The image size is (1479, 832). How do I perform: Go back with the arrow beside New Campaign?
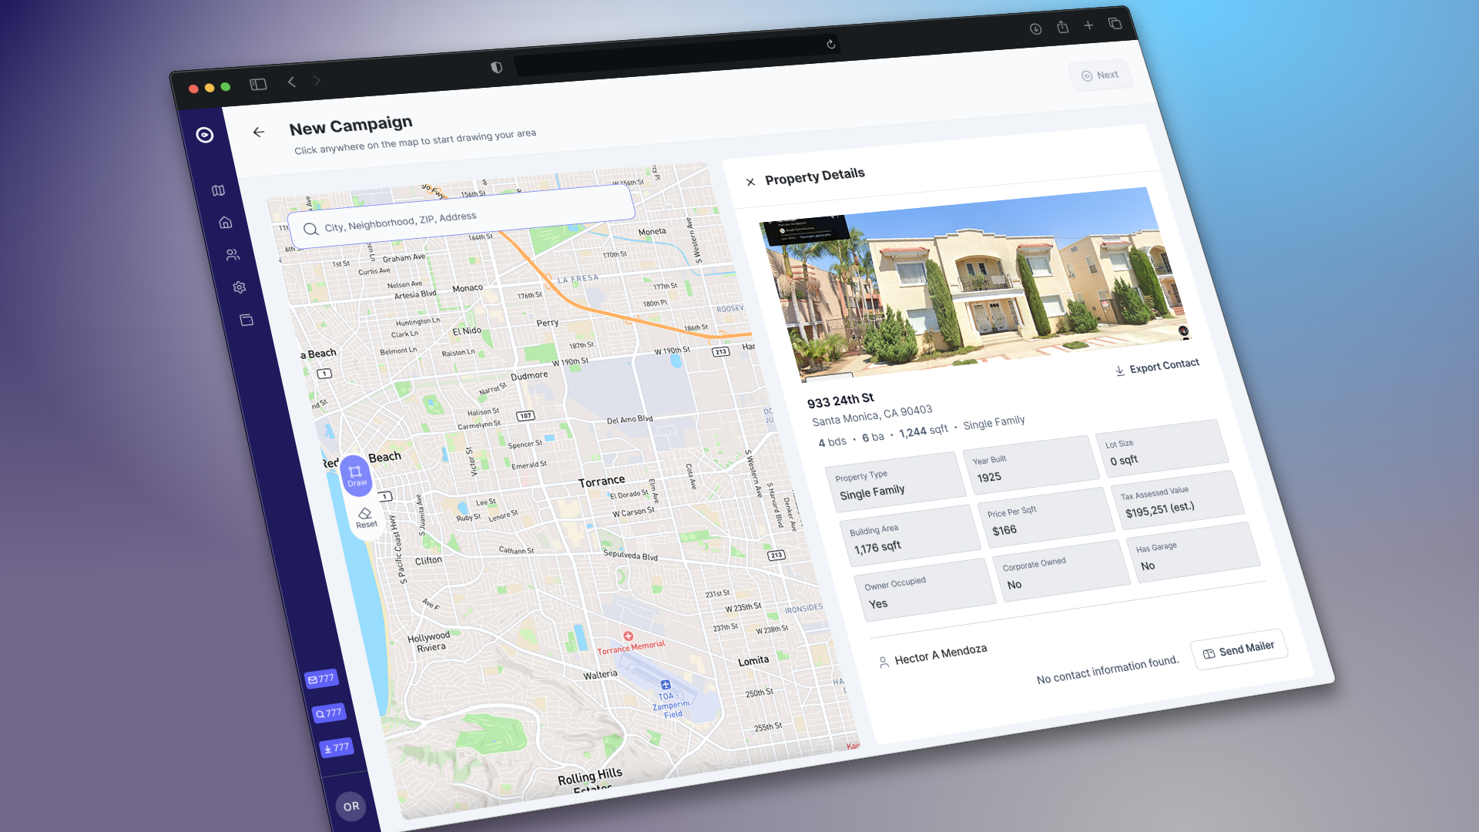pos(259,133)
